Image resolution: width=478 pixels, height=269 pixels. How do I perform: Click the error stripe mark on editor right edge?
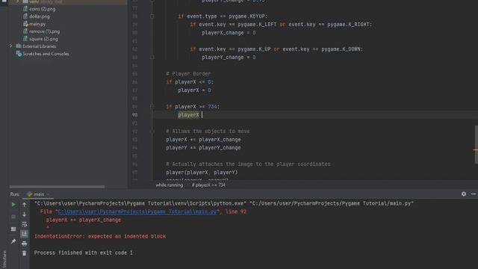[x=475, y=149]
